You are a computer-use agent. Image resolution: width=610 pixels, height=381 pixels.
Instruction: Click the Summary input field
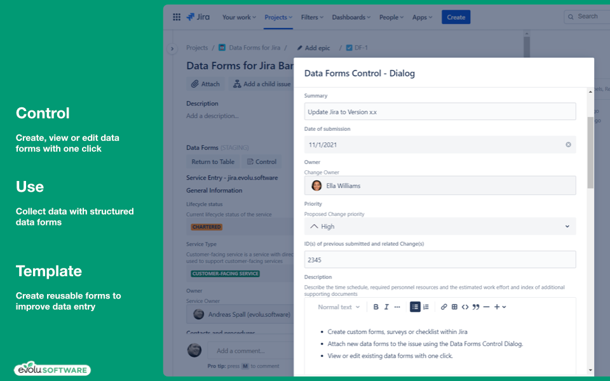(x=440, y=112)
